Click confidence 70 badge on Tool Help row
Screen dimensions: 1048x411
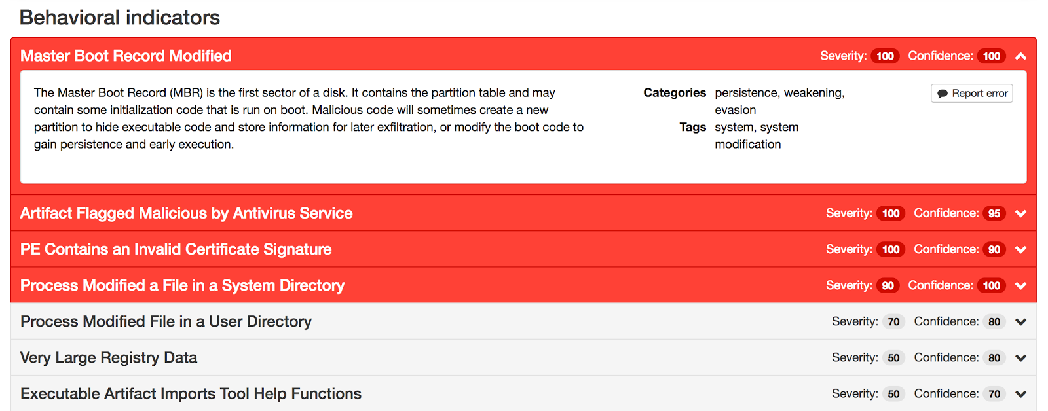point(994,393)
